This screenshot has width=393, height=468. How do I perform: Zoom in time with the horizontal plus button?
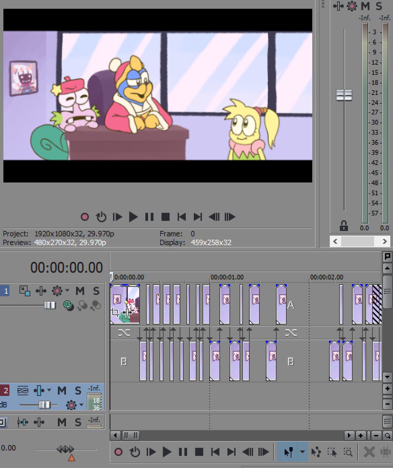tap(361, 435)
